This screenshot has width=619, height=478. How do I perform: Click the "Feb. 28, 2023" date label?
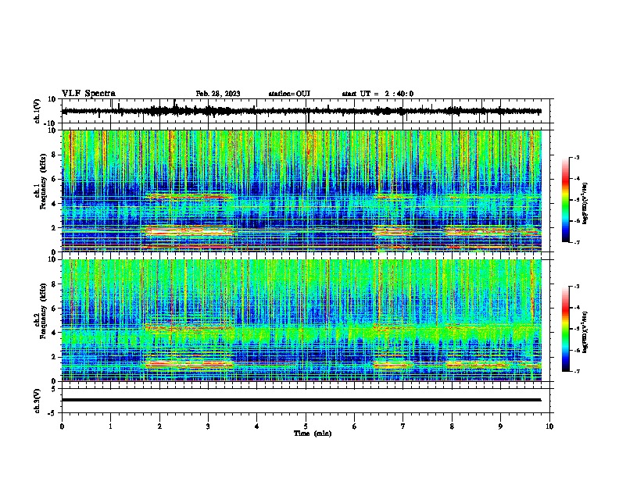[218, 94]
